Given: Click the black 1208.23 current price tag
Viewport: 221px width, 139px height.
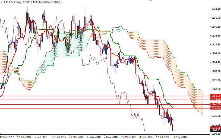Looking at the screenshot, I should coord(216,130).
